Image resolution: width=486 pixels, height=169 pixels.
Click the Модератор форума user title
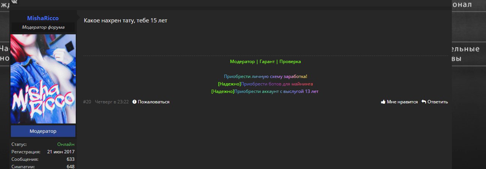[43, 27]
